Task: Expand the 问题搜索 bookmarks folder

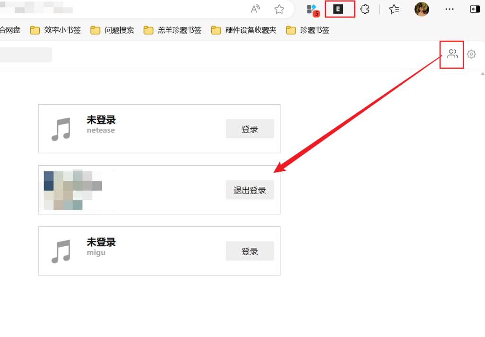Action: [115, 30]
